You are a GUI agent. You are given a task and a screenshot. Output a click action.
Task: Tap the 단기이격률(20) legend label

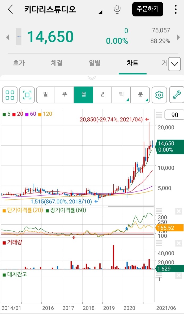coord(23,210)
